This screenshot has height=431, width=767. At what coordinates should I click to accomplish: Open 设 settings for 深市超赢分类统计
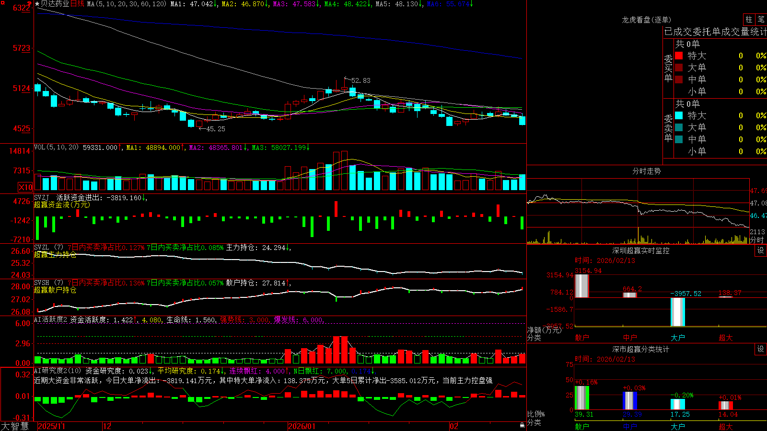[761, 349]
